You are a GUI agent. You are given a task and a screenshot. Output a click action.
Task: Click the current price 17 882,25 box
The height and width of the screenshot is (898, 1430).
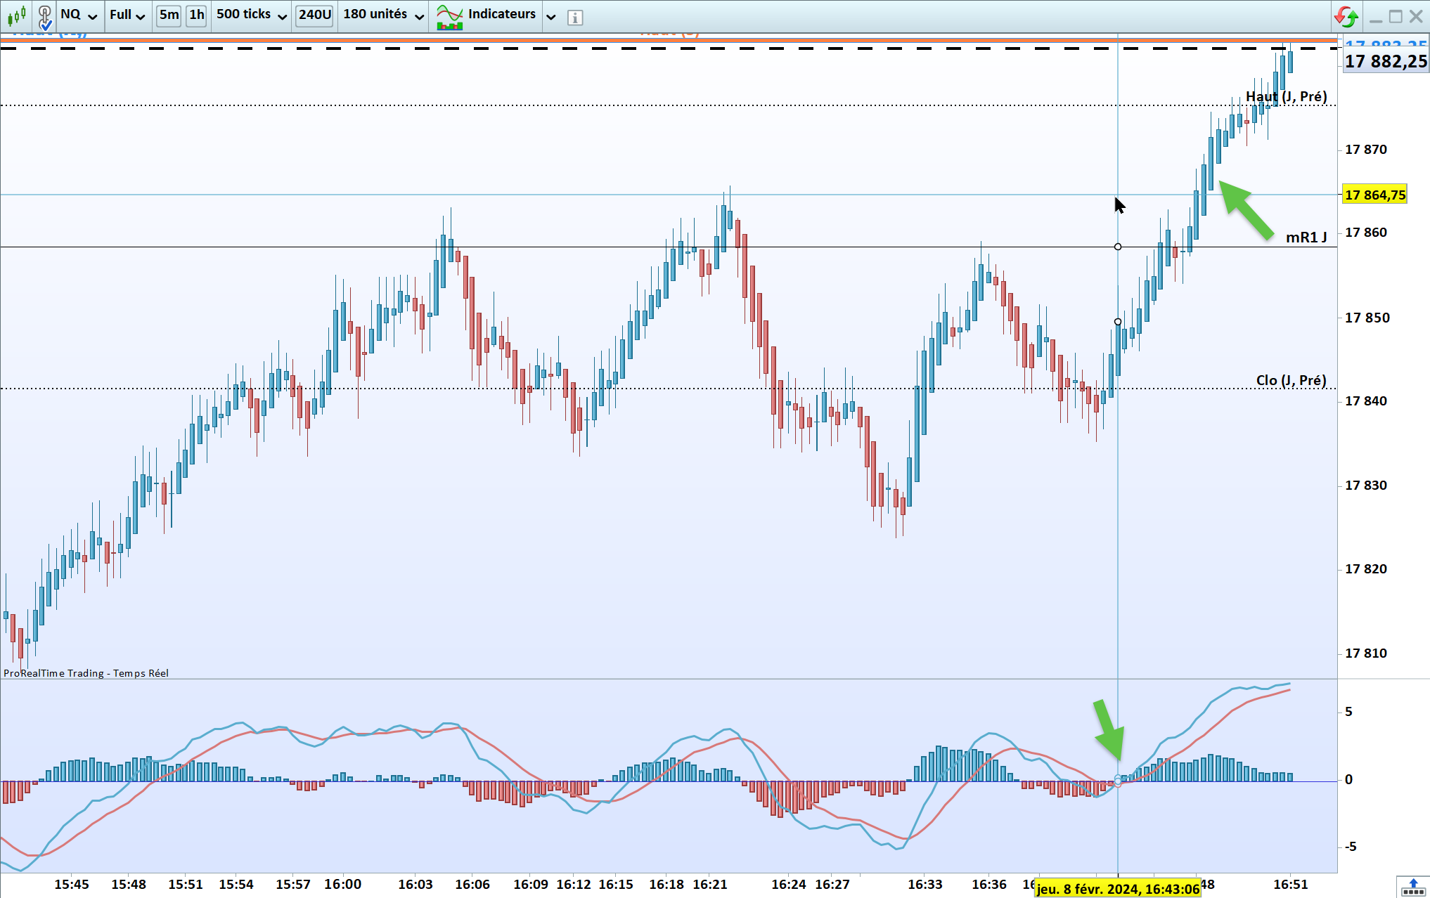(1385, 62)
